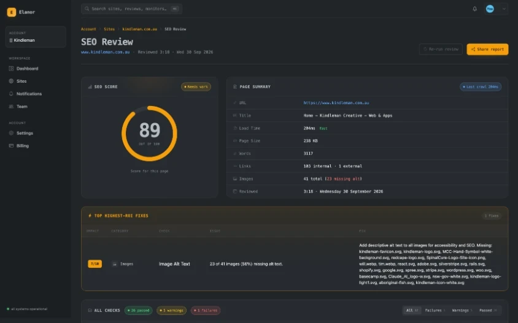Click the '26 passed' green badge
Image resolution: width=518 pixels, height=323 pixels.
[x=139, y=311]
